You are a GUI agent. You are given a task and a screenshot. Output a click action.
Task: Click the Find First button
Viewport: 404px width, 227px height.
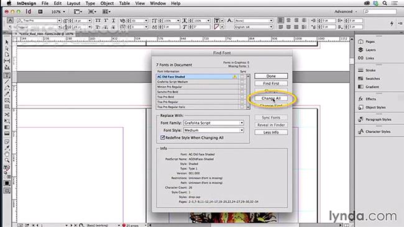pos(271,84)
